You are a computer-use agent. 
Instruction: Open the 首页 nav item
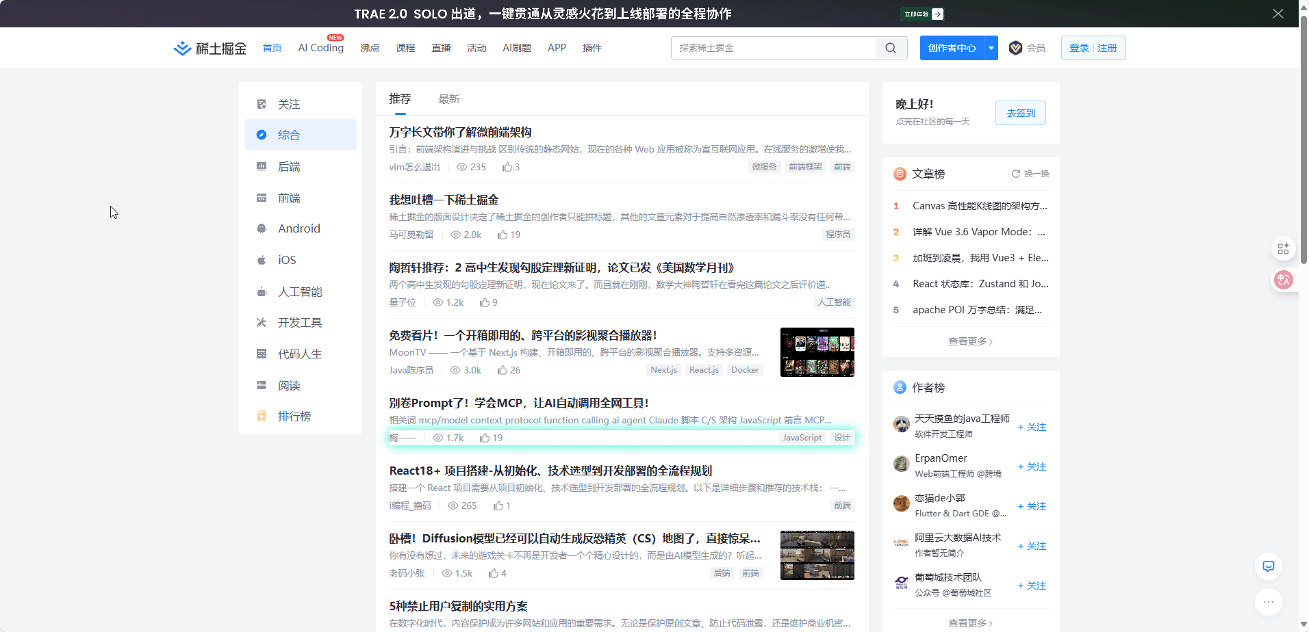coord(272,48)
